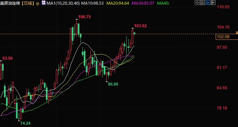Screen dimensions: 238x127
Task: Click the crosshair cursor icon in top toolbar
Action: tap(197, 3)
